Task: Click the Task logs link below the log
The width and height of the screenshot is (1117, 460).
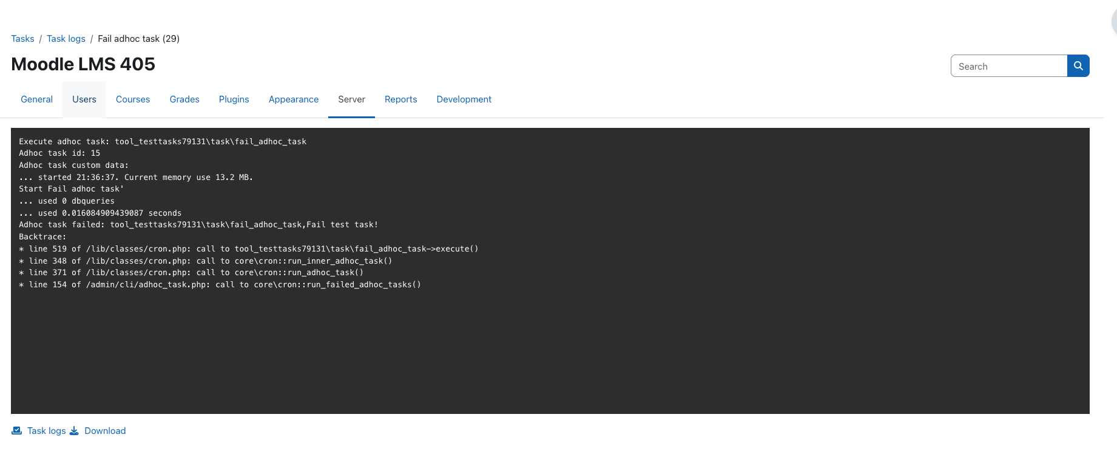Action: (47, 431)
